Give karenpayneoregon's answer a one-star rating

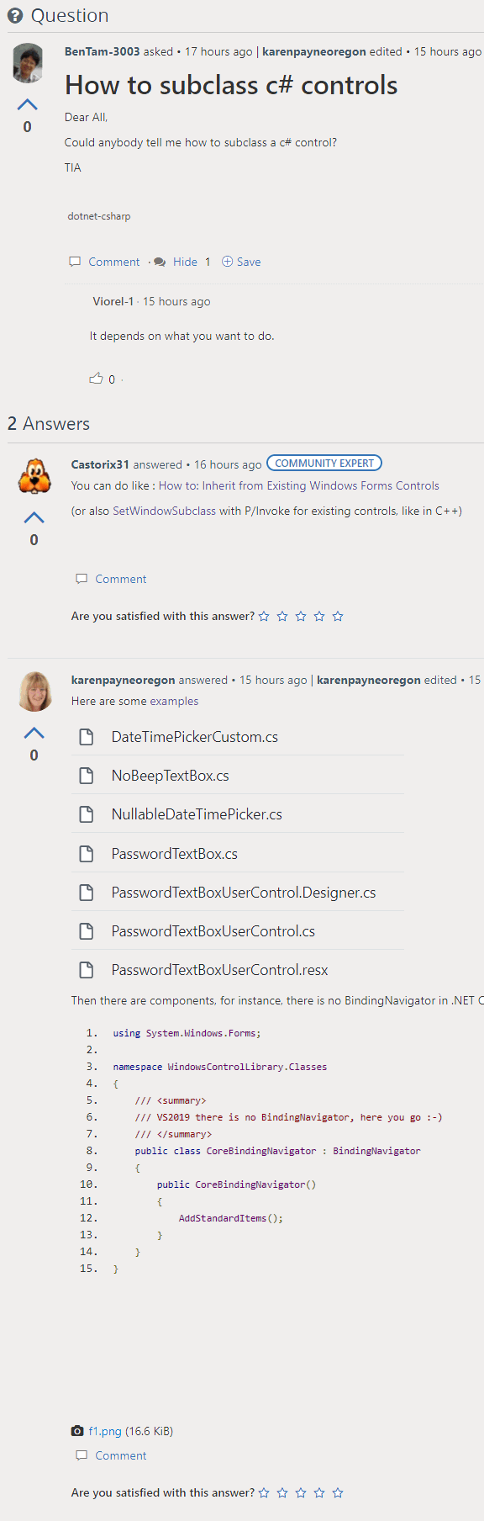pos(264,1492)
